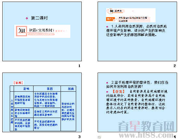
Task: Click the 原因 column header in table
Action: pyautogui.click(x=49, y=89)
